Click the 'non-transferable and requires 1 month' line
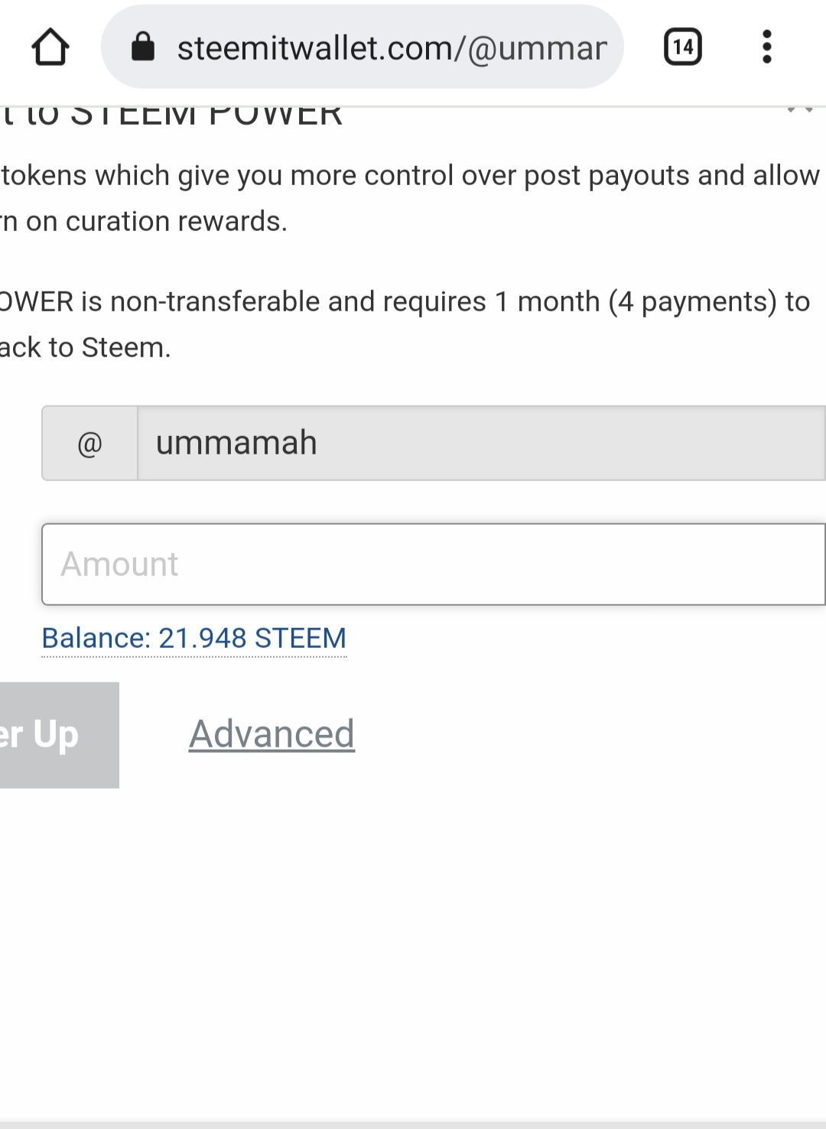This screenshot has width=826, height=1129. [x=405, y=302]
